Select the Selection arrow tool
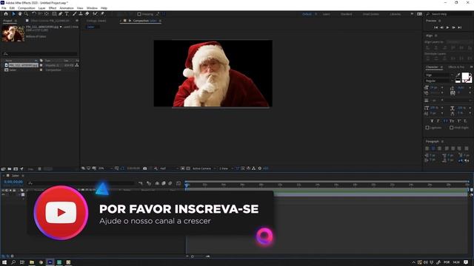The height and width of the screenshot is (266, 474). tap(13, 14)
